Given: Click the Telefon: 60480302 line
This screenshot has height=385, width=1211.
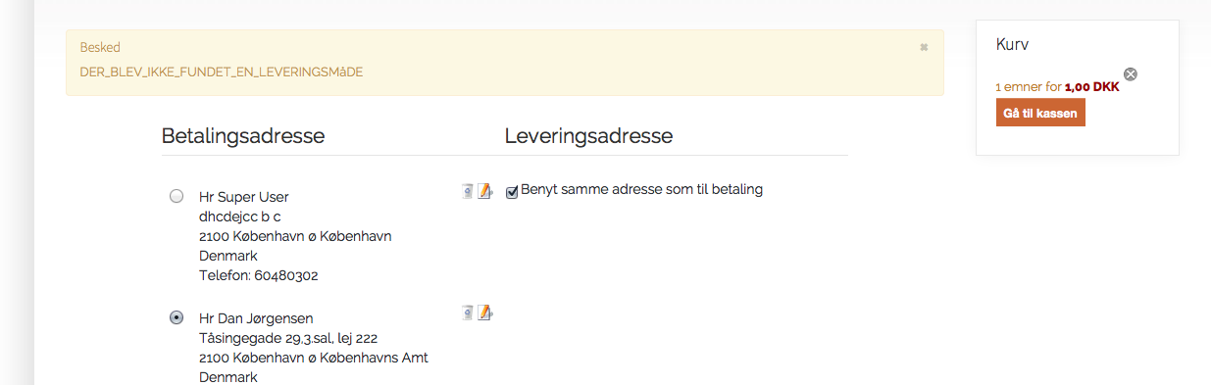Looking at the screenshot, I should point(258,276).
